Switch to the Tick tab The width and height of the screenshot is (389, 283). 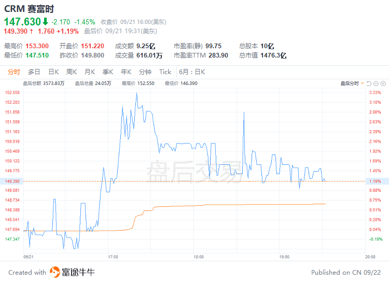pos(165,72)
